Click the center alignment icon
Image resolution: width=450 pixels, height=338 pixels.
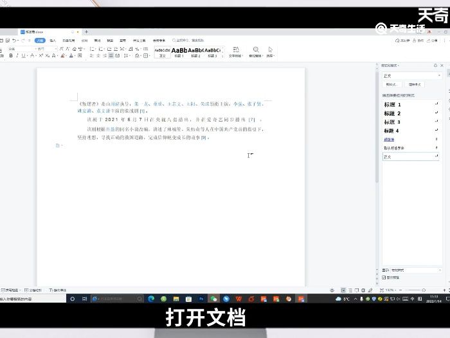[98, 55]
